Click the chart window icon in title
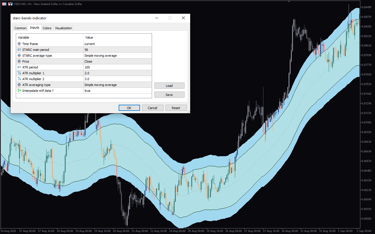The width and height of the screenshot is (375, 234). click(4, 4)
